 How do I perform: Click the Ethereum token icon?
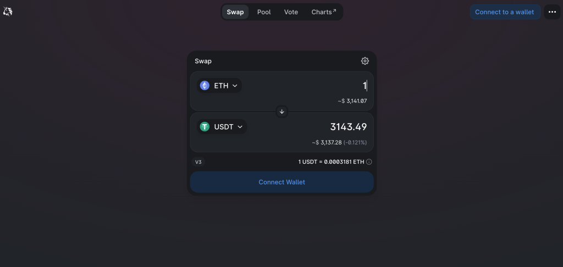[x=205, y=85]
